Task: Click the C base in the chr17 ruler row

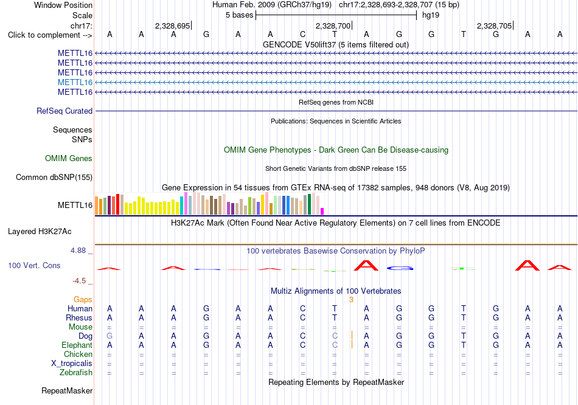Action: pyautogui.click(x=302, y=34)
